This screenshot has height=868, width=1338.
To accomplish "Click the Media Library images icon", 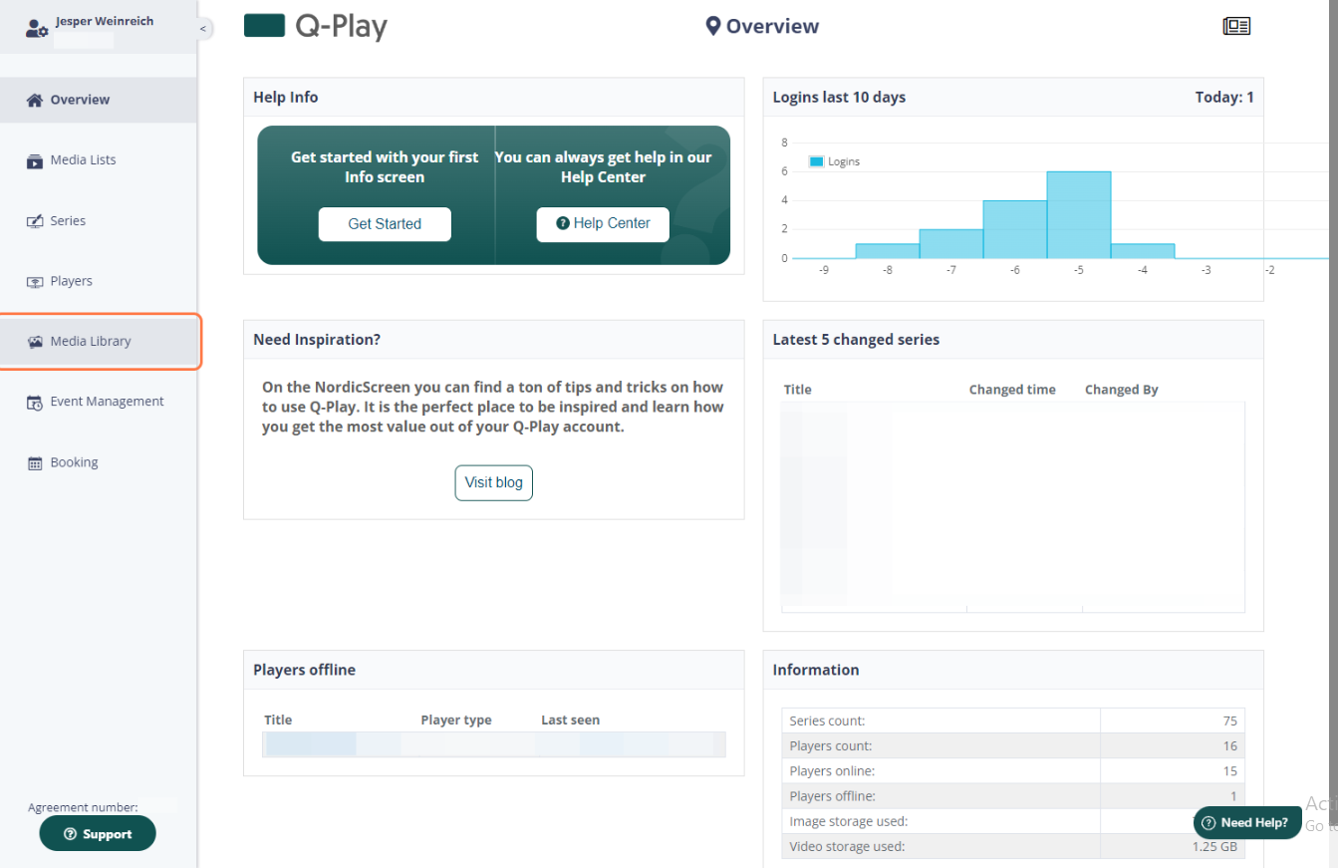I will coord(35,342).
